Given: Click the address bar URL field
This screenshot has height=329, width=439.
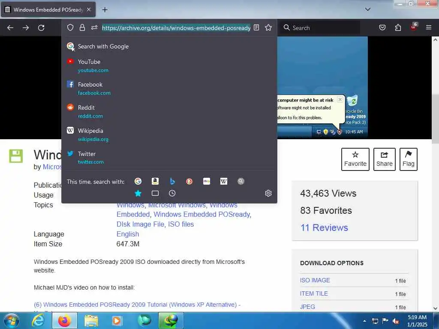Looking at the screenshot, I should coord(176,28).
